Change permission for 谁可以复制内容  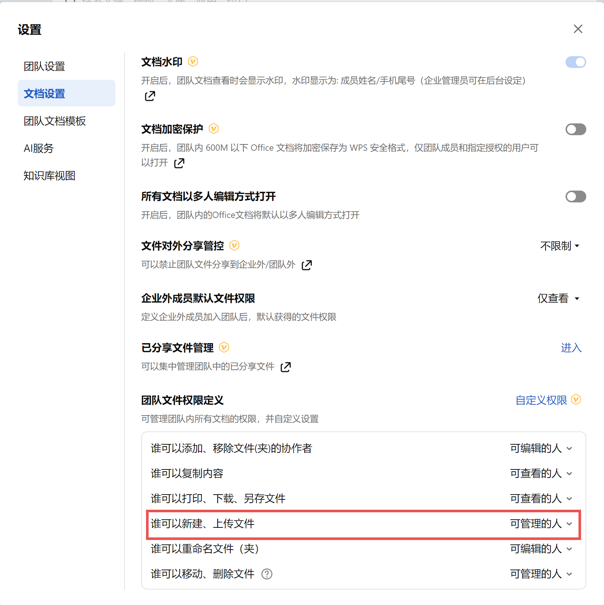click(541, 474)
